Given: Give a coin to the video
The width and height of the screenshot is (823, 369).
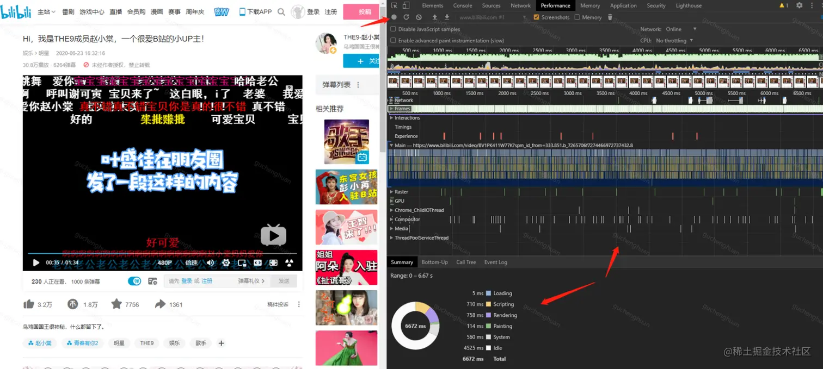Looking at the screenshot, I should pyautogui.click(x=73, y=304).
